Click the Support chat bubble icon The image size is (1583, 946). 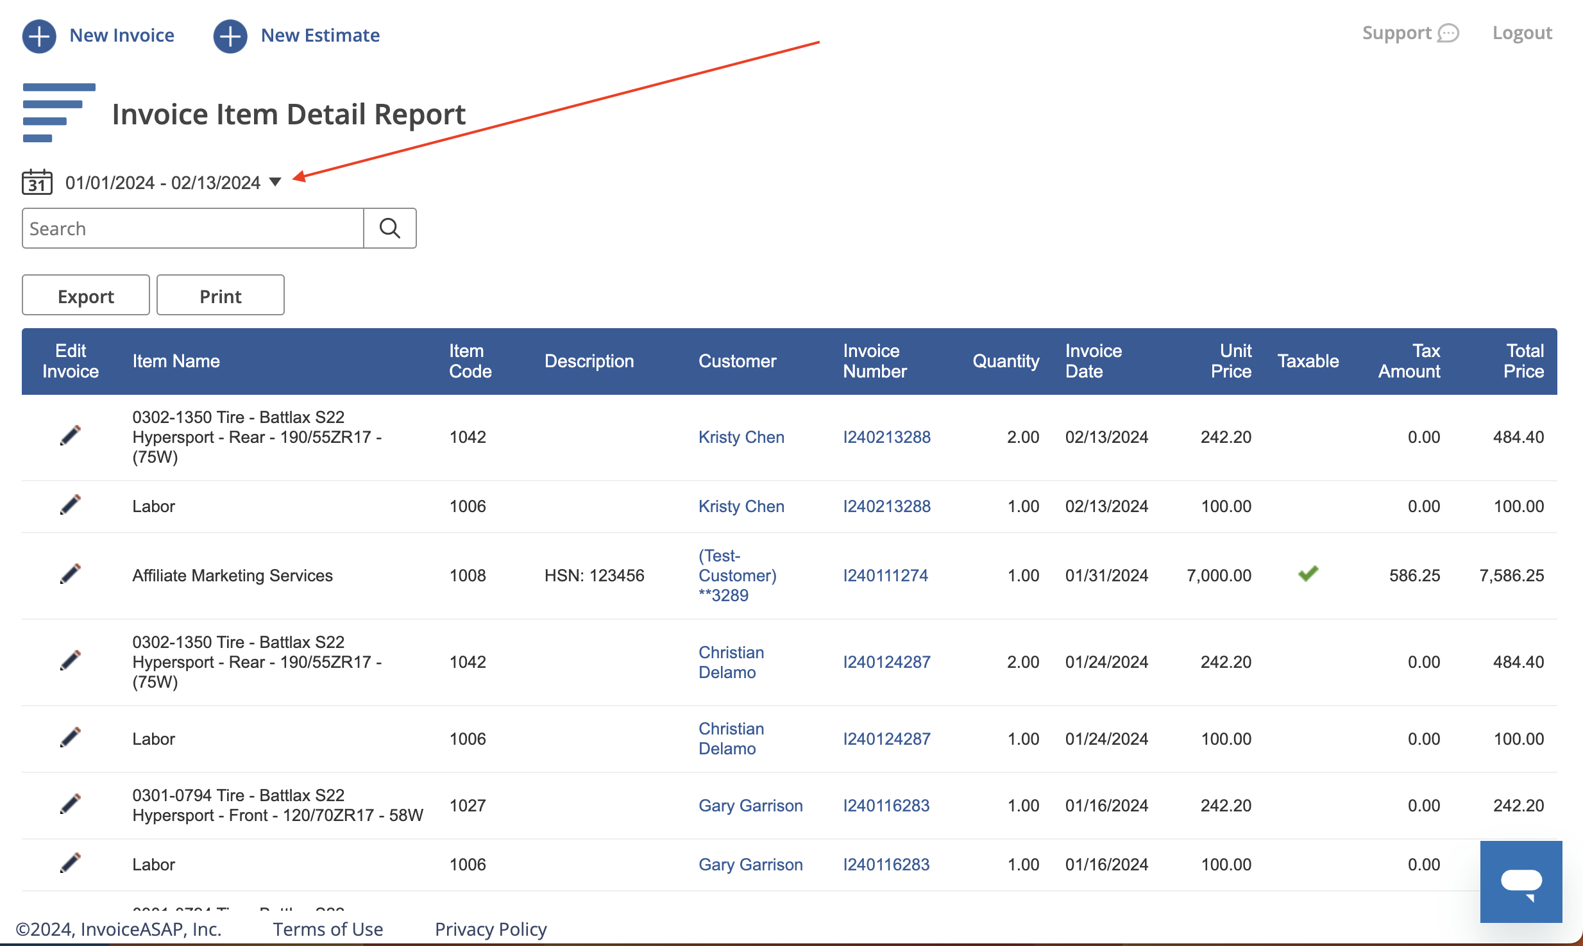click(x=1448, y=33)
